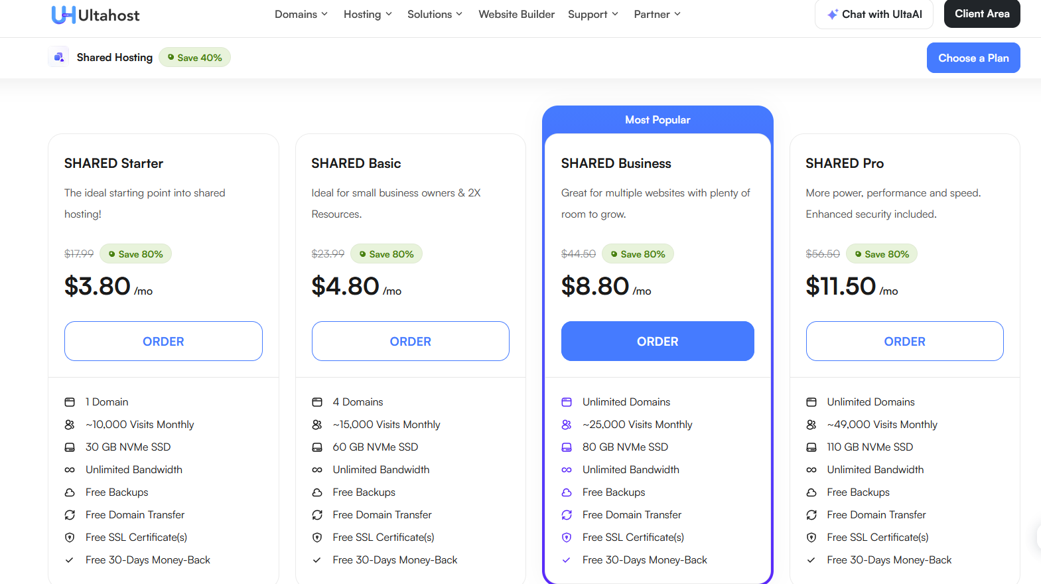Click Free 30-Days Money-Back text in SHARED Business

645,560
